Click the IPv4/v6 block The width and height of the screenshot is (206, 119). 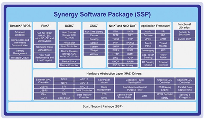coord(130,43)
